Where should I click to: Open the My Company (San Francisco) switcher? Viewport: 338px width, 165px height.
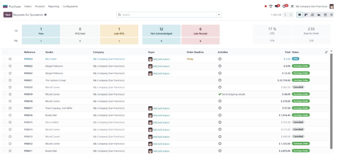click(x=311, y=7)
